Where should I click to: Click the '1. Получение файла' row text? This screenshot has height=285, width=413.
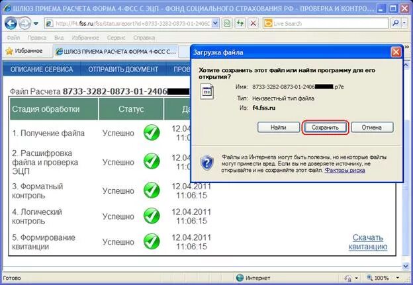click(x=48, y=134)
